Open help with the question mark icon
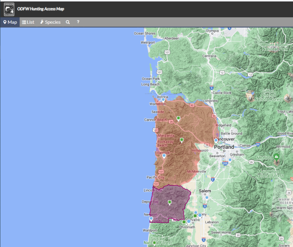293x247 pixels. 78,22
